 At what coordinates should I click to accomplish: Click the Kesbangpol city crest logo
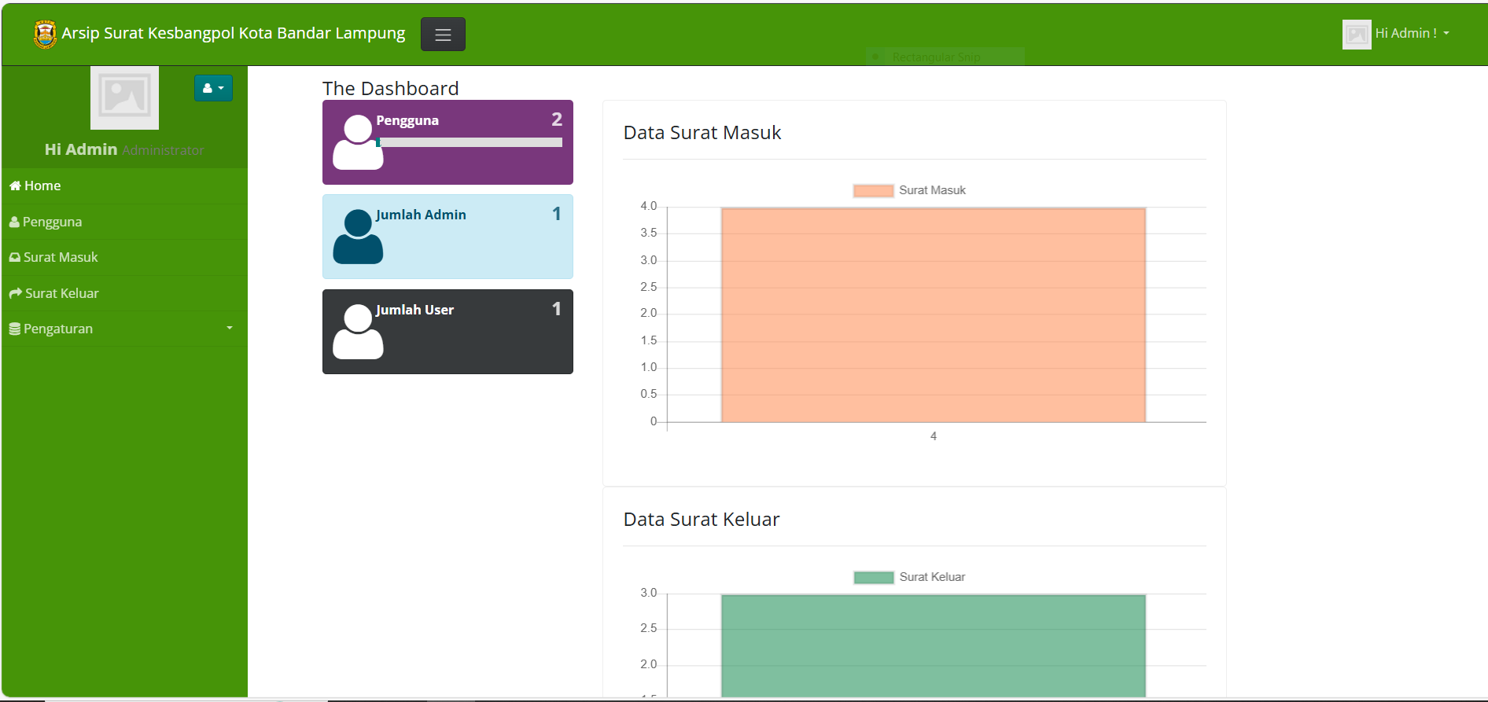point(45,34)
